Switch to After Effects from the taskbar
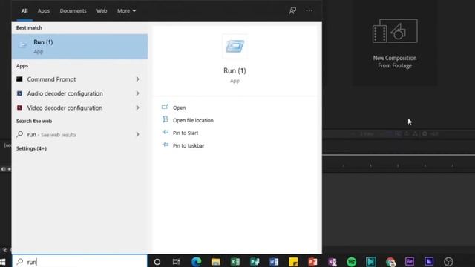 (410, 261)
